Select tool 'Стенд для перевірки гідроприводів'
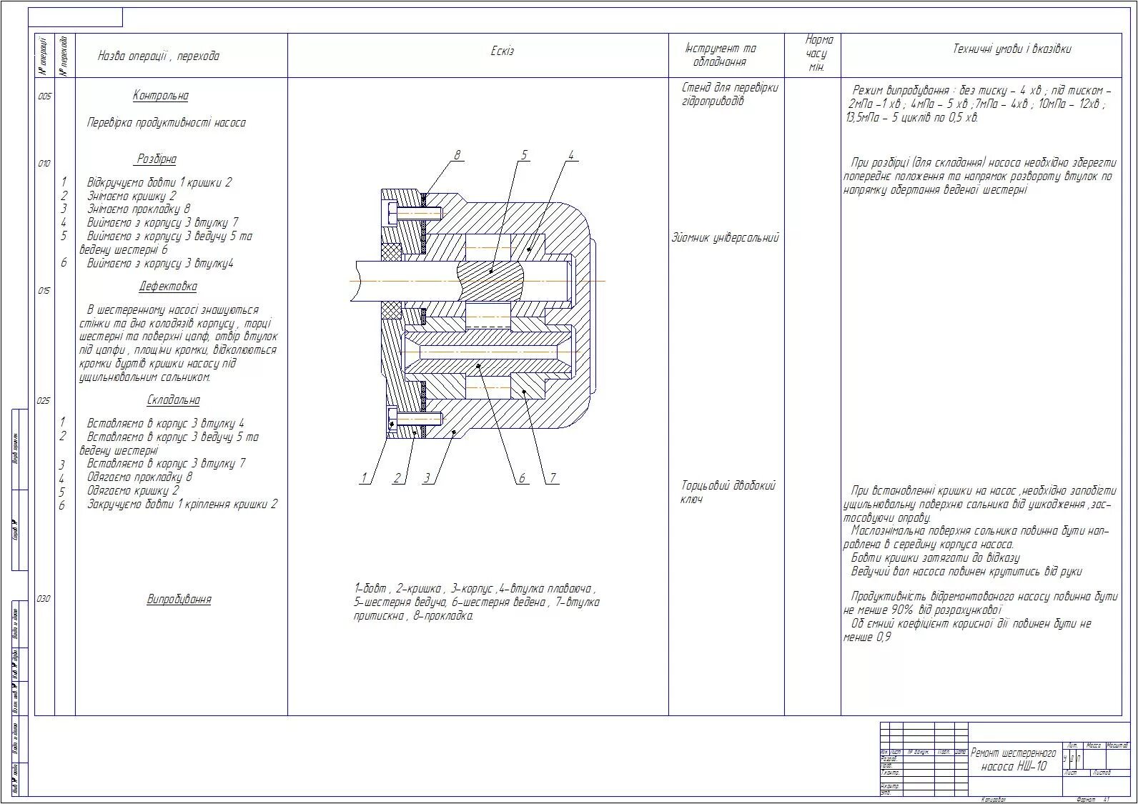The width and height of the screenshot is (1138, 804). pos(729,94)
